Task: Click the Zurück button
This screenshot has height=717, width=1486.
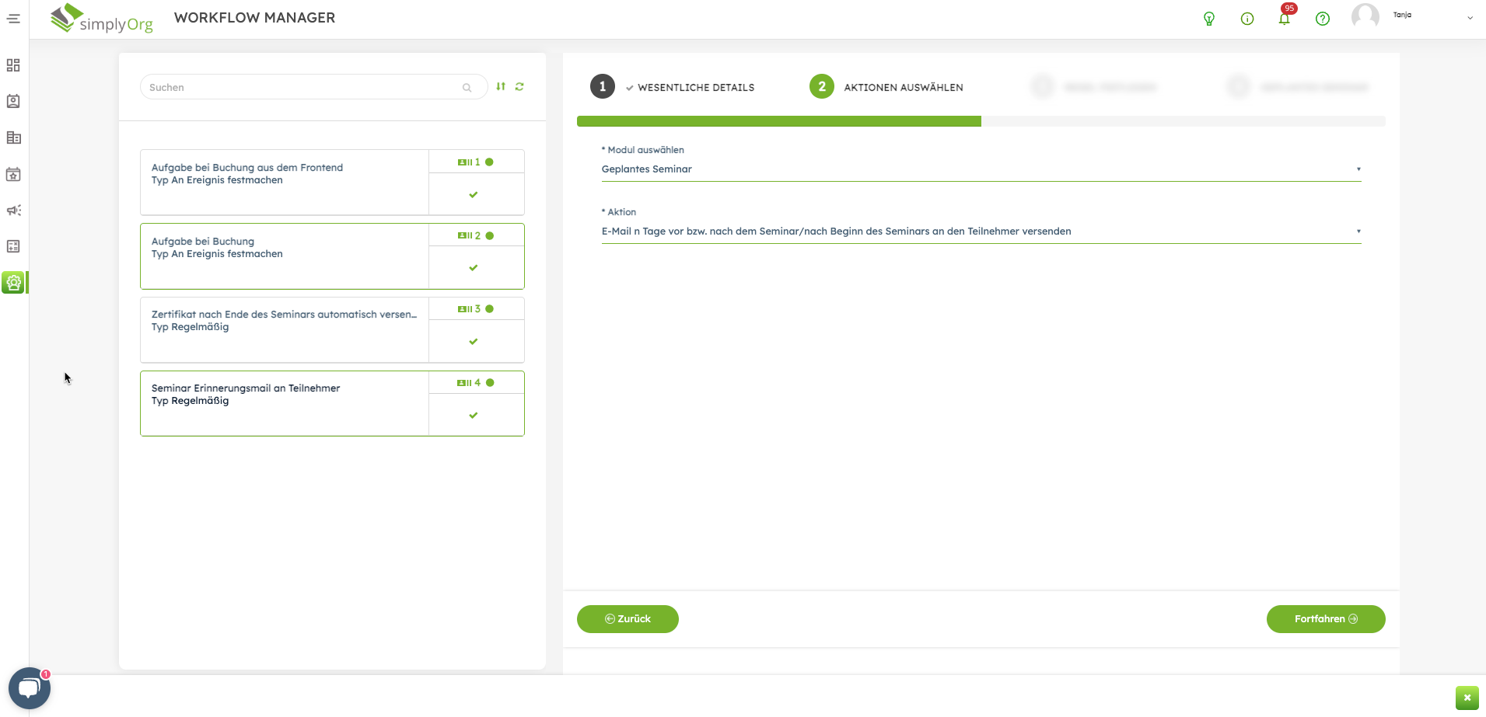Action: (x=628, y=619)
